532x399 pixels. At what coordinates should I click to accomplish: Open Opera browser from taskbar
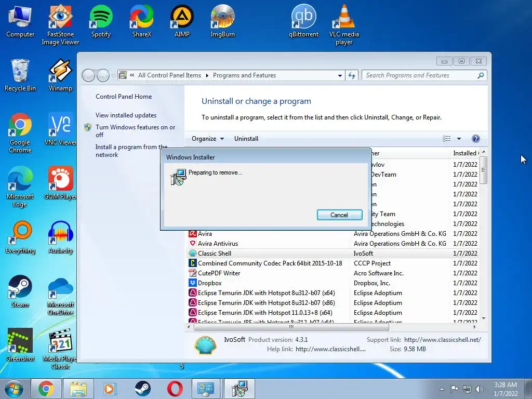(x=175, y=389)
